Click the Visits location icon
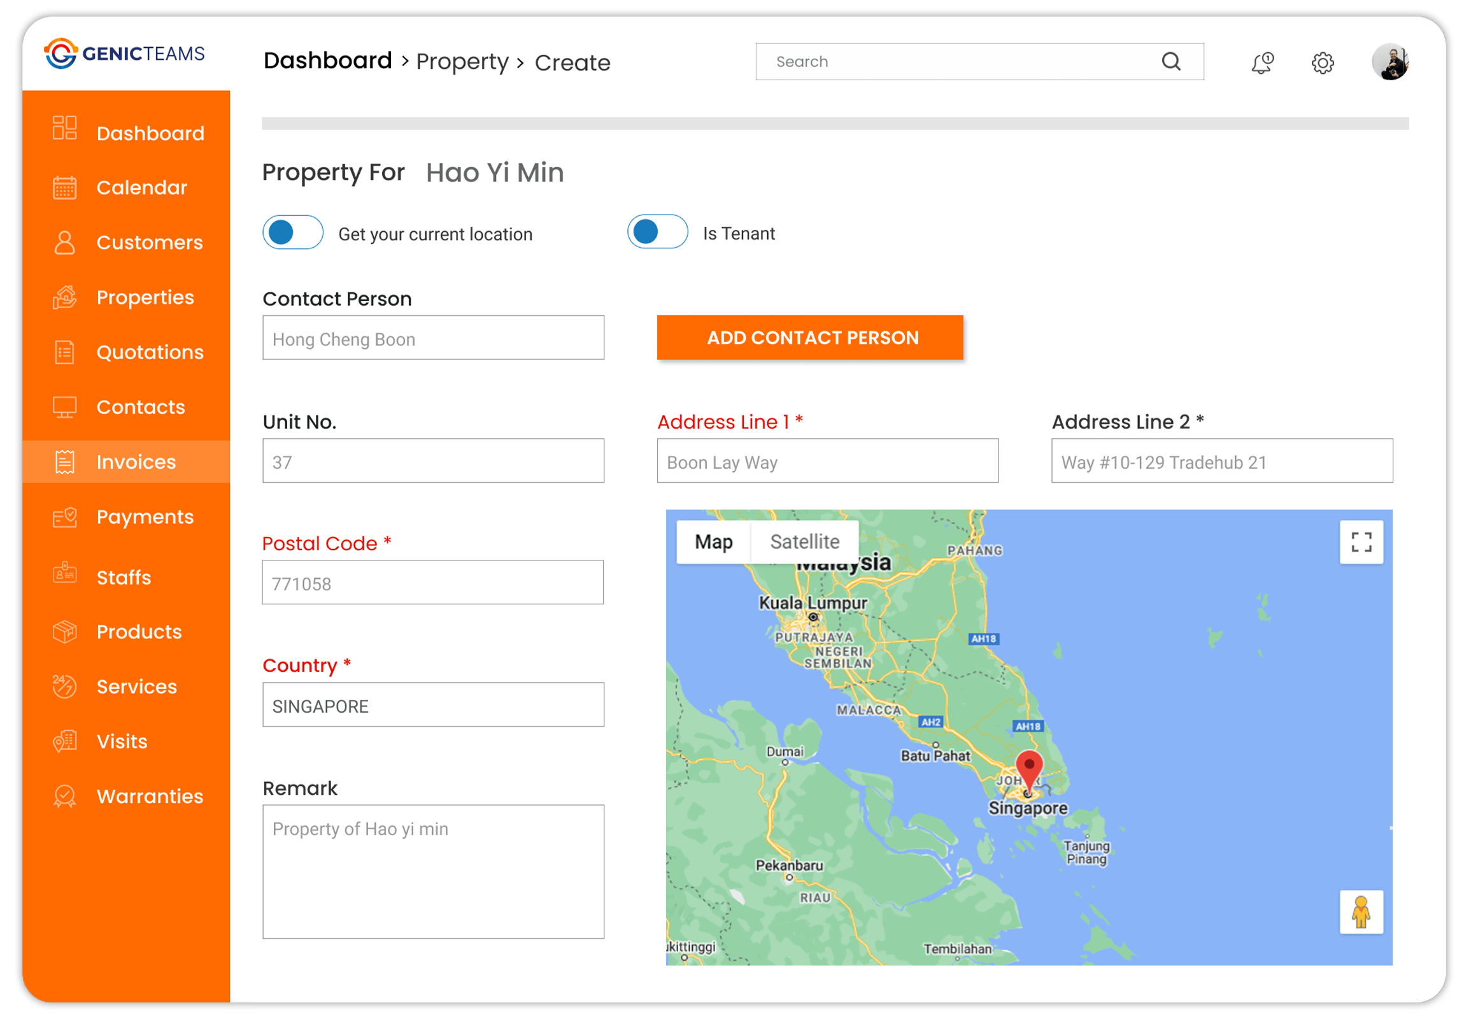 [64, 741]
